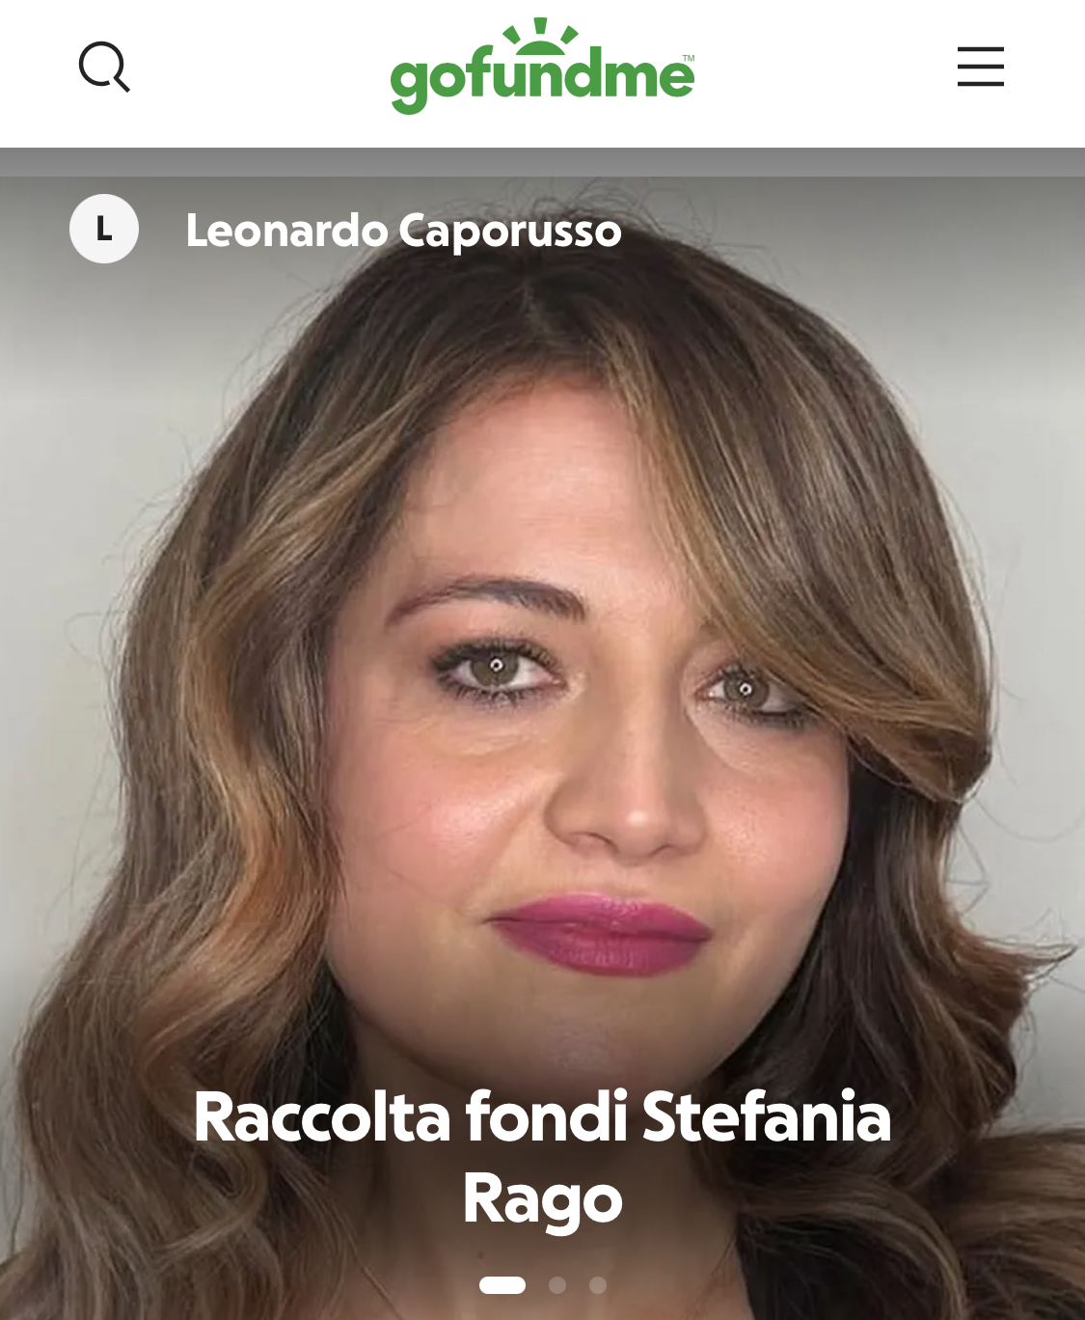Viewport: 1085px width, 1320px height.
Task: Click the word 'Raccolta' in campaign title
Action: (322, 1116)
